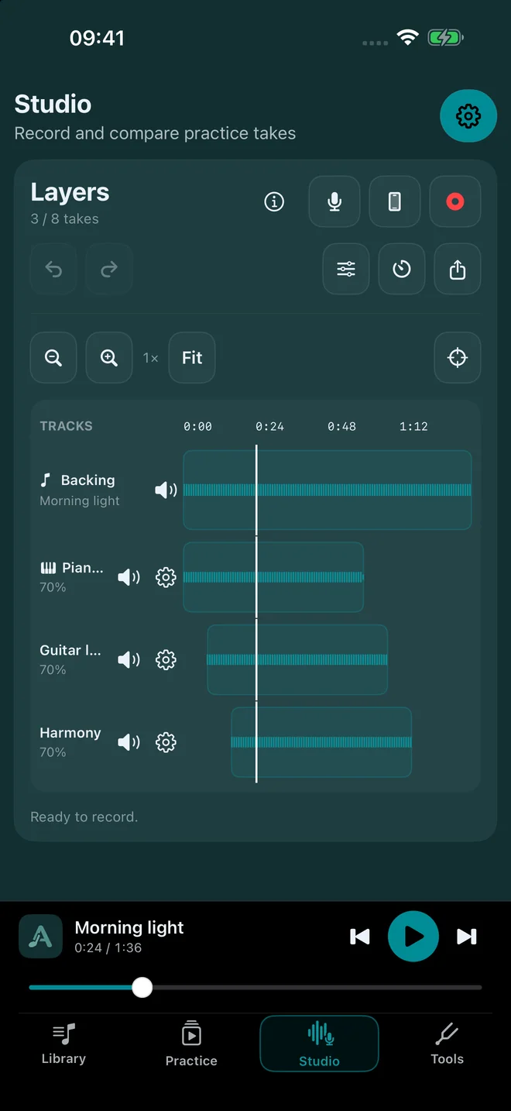The height and width of the screenshot is (1111, 511).
Task: Mute the Harmony track
Action: click(x=129, y=742)
